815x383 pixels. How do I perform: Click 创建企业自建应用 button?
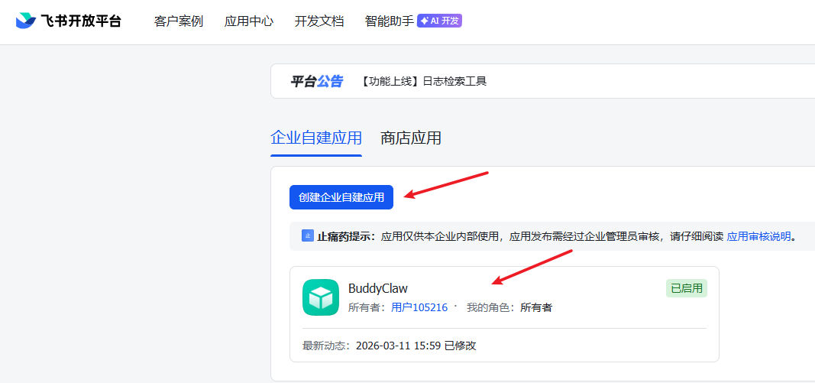341,197
